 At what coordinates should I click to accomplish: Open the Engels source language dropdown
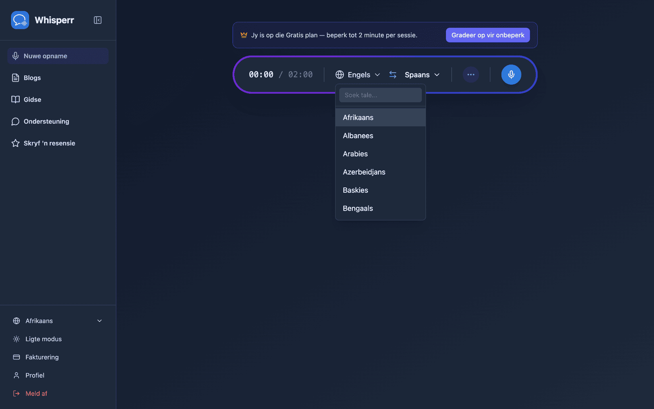358,74
